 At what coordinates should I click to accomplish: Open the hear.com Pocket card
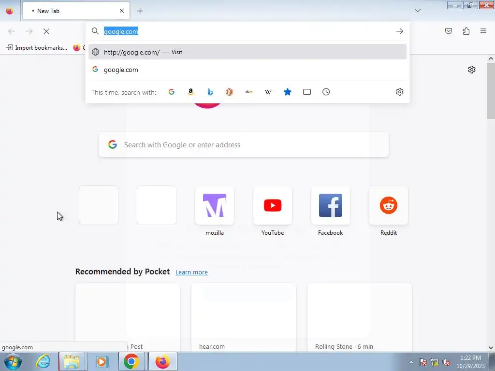point(244,317)
